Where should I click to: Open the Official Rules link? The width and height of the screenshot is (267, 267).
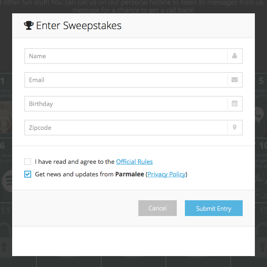pyautogui.click(x=134, y=161)
